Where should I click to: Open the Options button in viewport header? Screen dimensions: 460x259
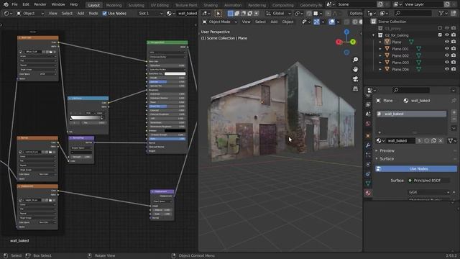[x=355, y=13]
